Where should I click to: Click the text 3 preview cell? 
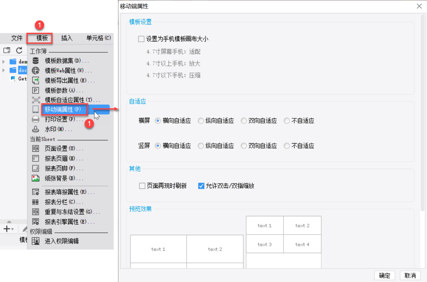[x=265, y=244]
